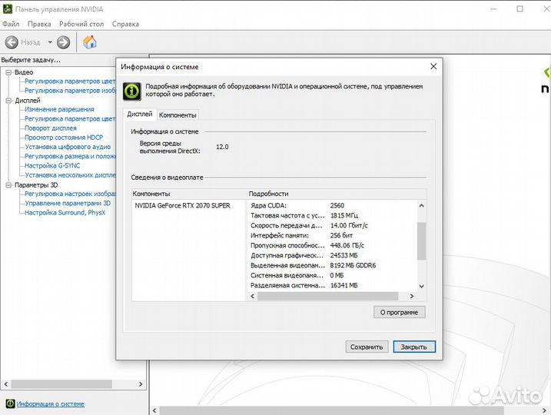This screenshot has width=551, height=415.
Task: Click main window bottom scroll left arrow
Action: coord(154,410)
